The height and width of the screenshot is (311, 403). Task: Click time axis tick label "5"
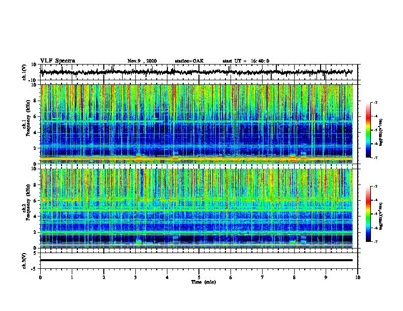(x=199, y=277)
